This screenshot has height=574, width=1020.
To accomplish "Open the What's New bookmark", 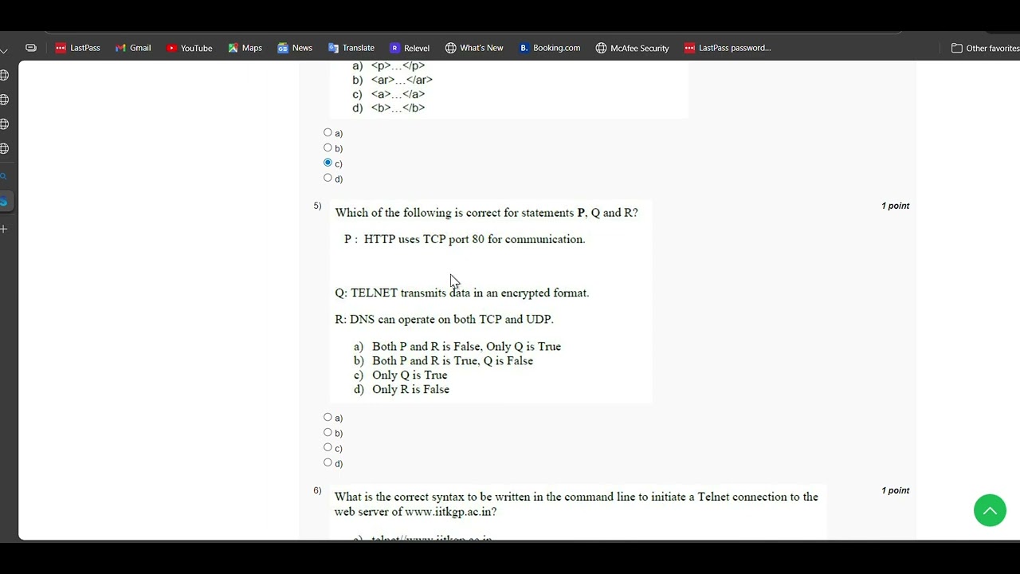I will (x=474, y=48).
